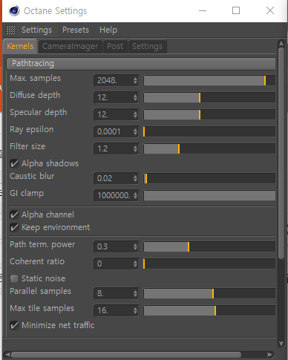The width and height of the screenshot is (288, 360).
Task: Disable the Alpha shadows checkbox
Action: (14, 163)
